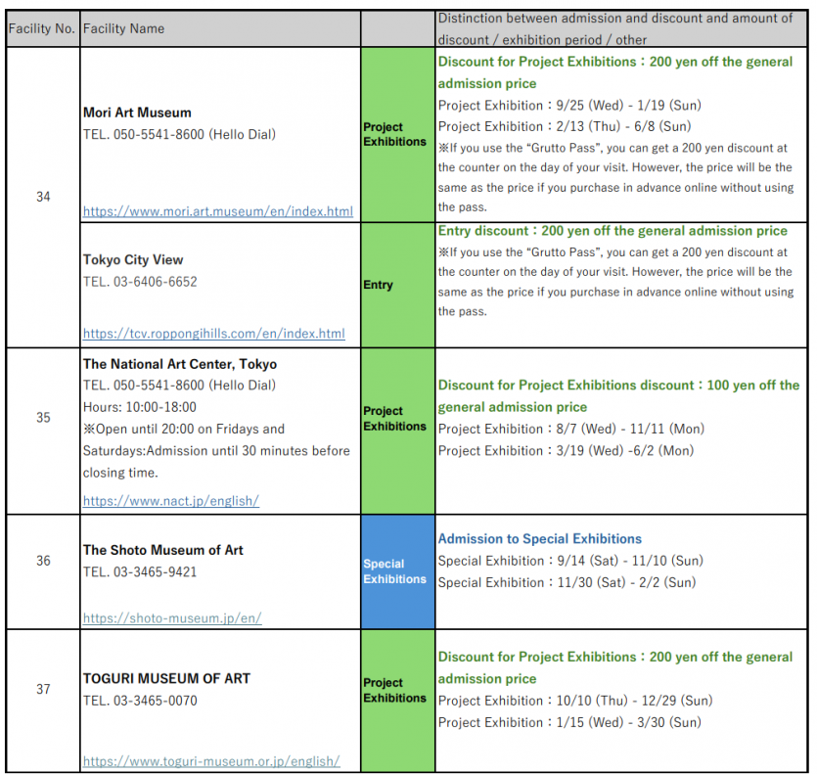Open the Mori Art Museum website link
817x774 pixels.
coord(218,211)
